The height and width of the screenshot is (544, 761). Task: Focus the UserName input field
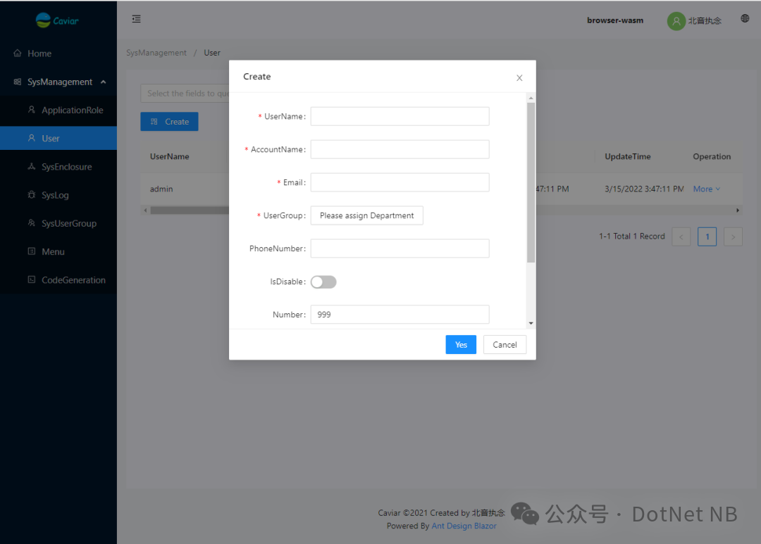tap(400, 116)
